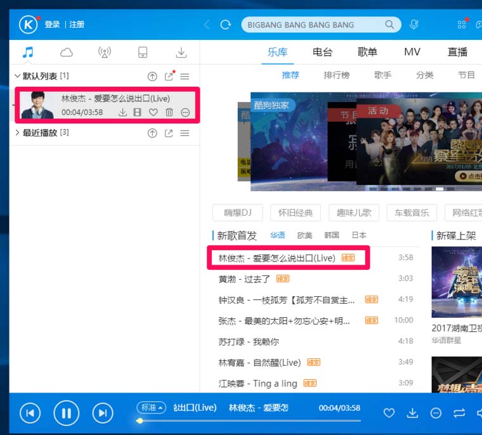Collapse the 默认列表 playlist

pyautogui.click(x=18, y=76)
